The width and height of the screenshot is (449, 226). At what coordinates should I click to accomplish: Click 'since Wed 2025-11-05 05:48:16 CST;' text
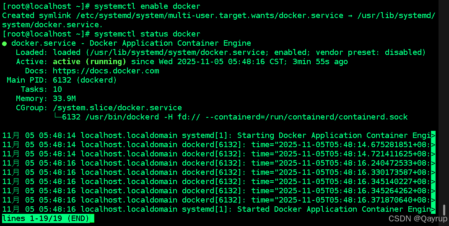click(209, 62)
